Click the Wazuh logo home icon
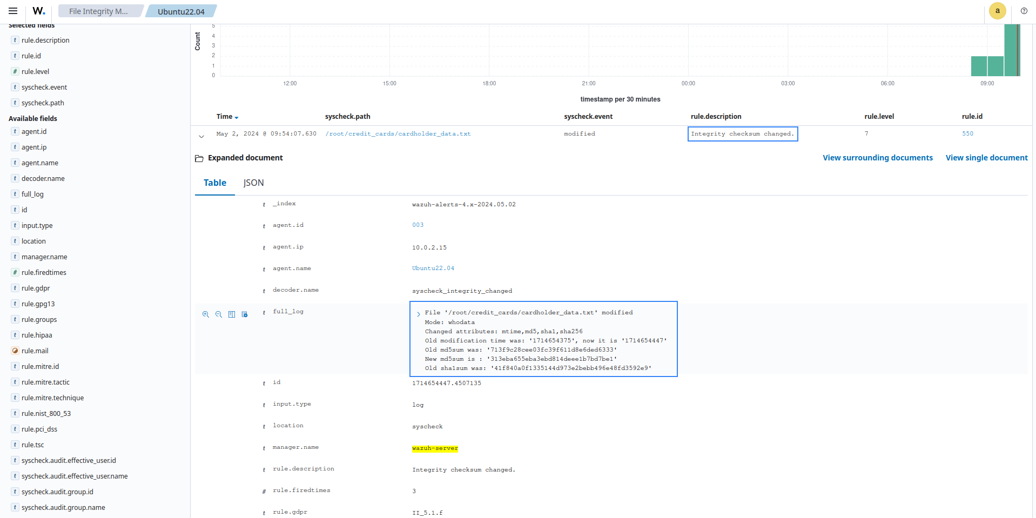1036x518 pixels. click(x=39, y=11)
